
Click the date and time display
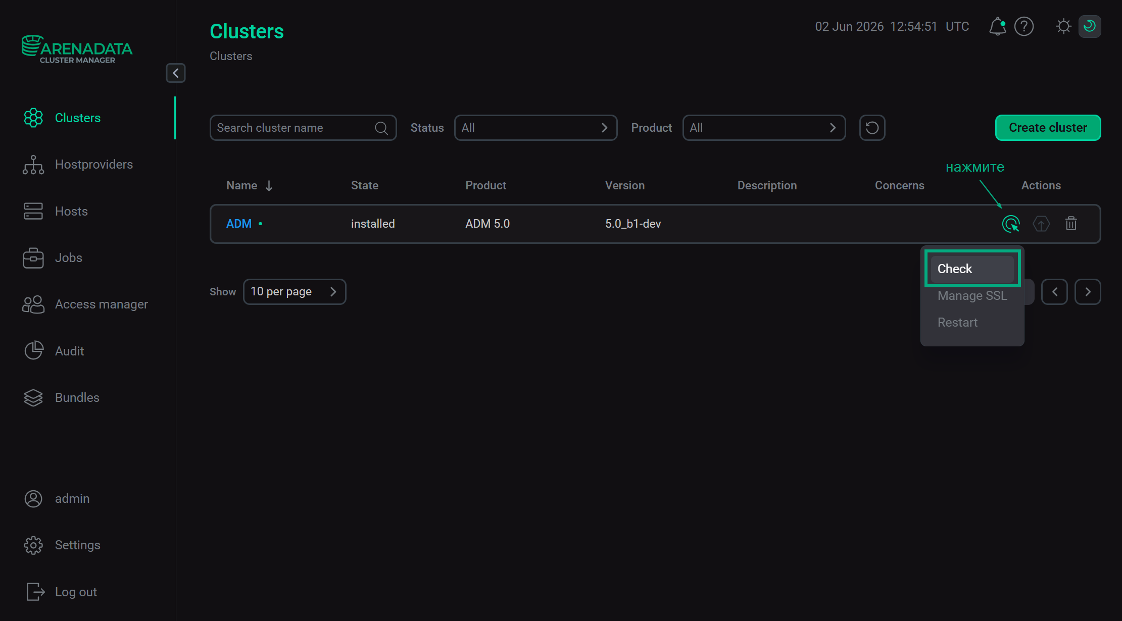(892, 26)
